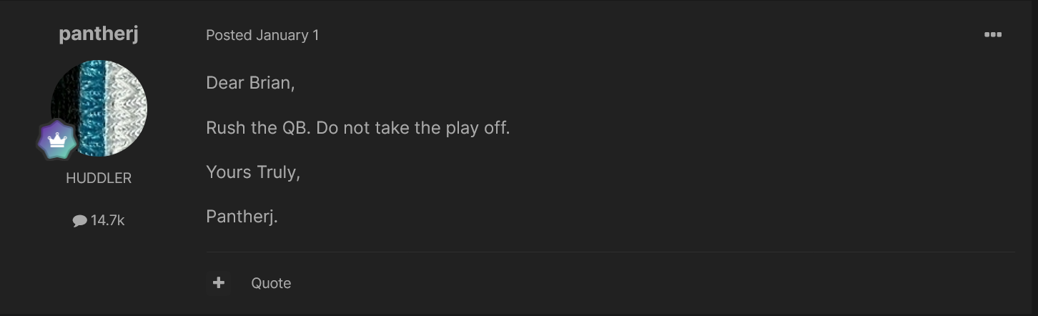Click the "Pantherj." signature text

(x=242, y=217)
